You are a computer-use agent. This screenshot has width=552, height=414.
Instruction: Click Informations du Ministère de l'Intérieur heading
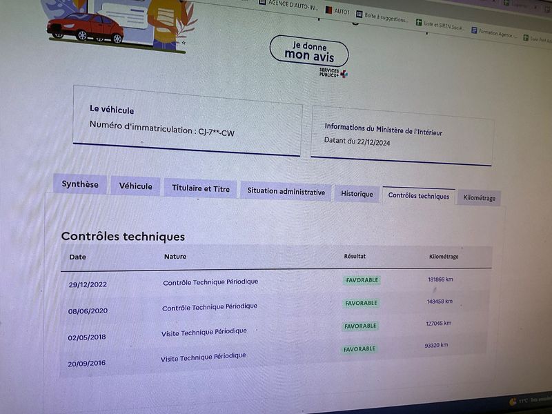[x=383, y=129]
